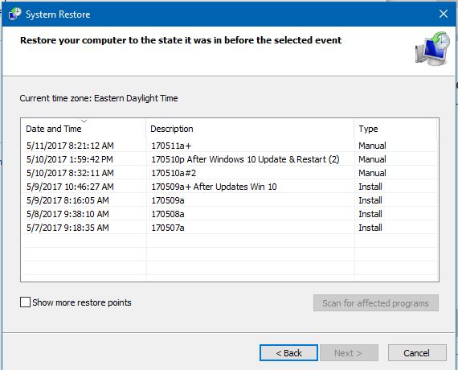Click Scan for affected programs button
This screenshot has width=458, height=370.
click(376, 303)
